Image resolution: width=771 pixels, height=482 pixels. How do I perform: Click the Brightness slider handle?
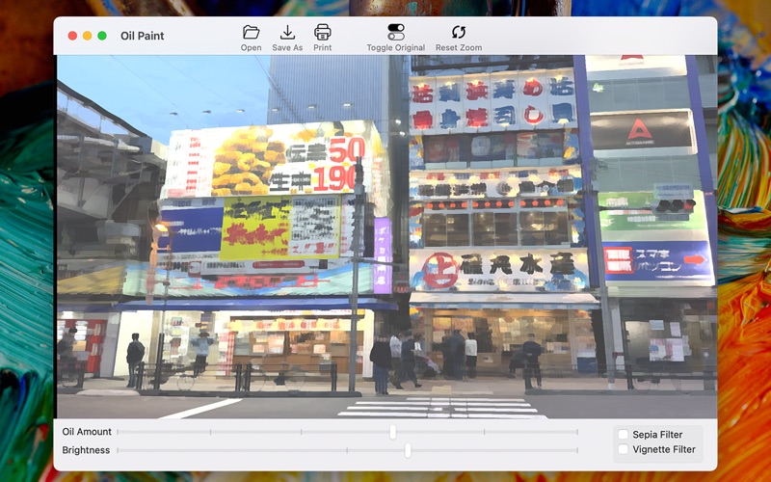tap(408, 450)
